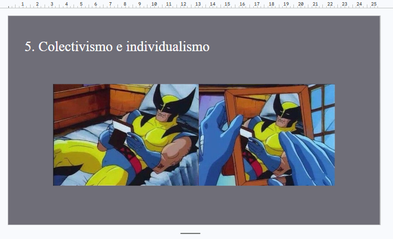Select the Wolverine meme image on slide
393x239 pixels.
point(194,135)
